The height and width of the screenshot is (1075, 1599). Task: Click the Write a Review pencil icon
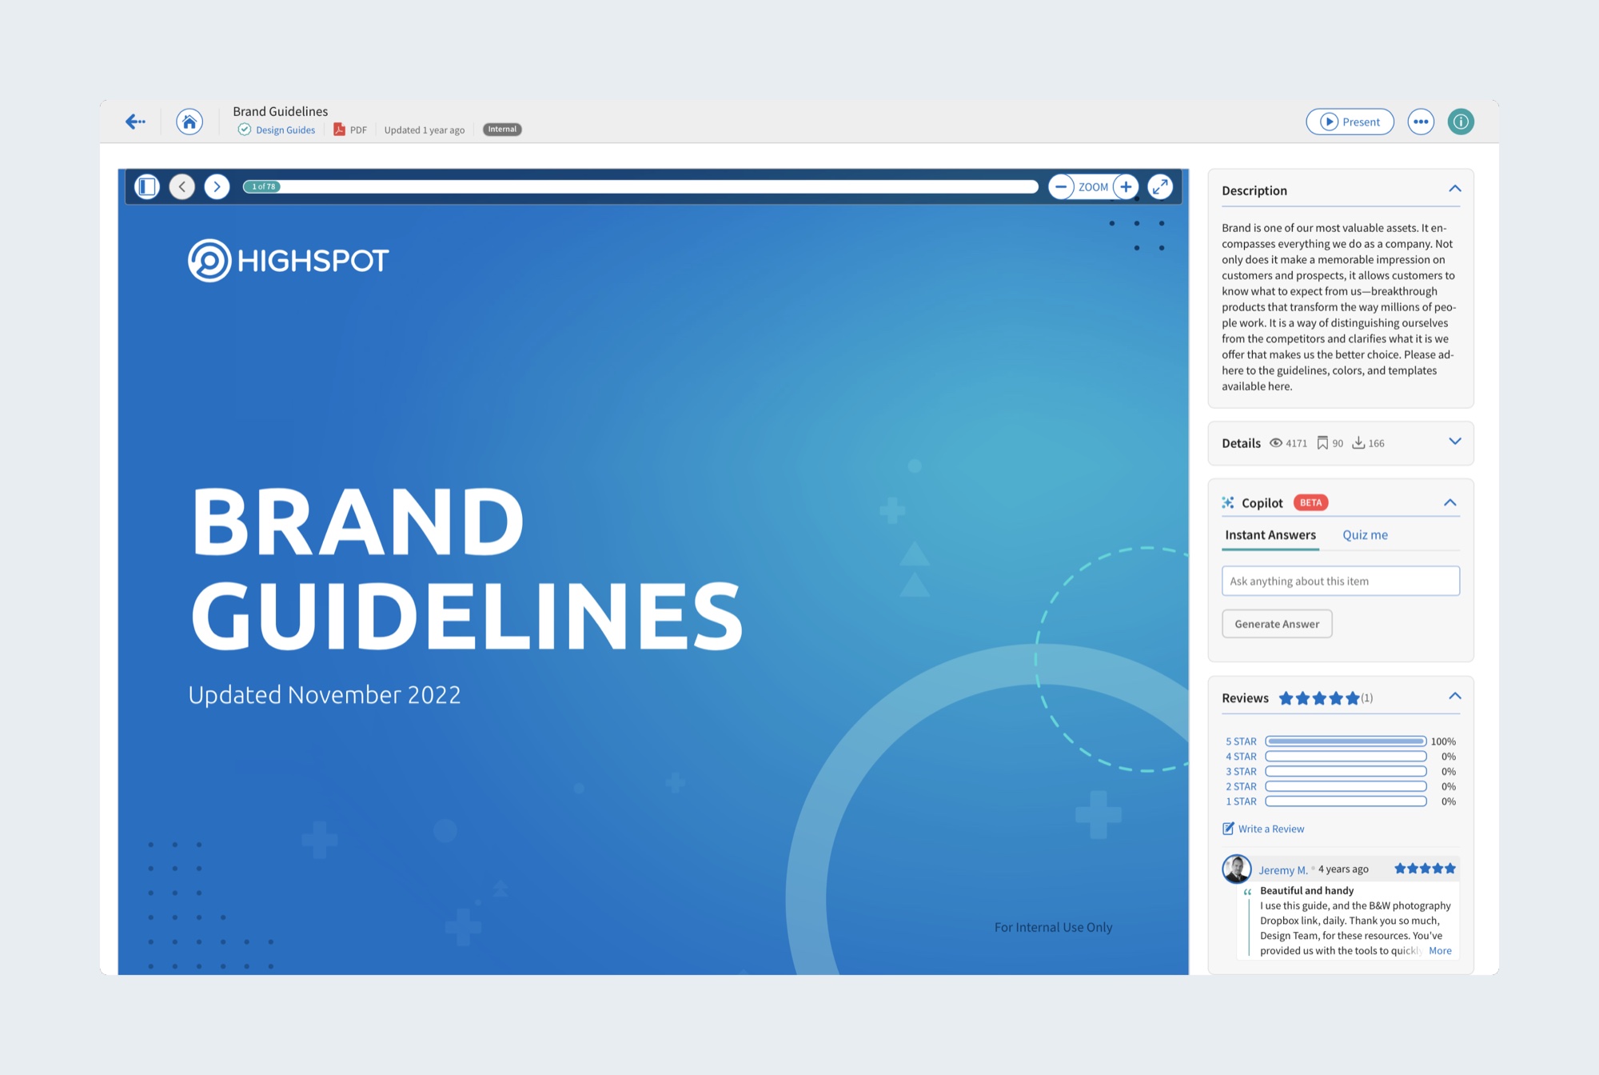(1229, 829)
